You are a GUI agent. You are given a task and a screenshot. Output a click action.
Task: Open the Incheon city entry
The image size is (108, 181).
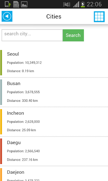coord(54,122)
